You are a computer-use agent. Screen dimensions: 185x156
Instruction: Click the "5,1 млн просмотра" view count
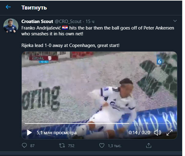56,133
